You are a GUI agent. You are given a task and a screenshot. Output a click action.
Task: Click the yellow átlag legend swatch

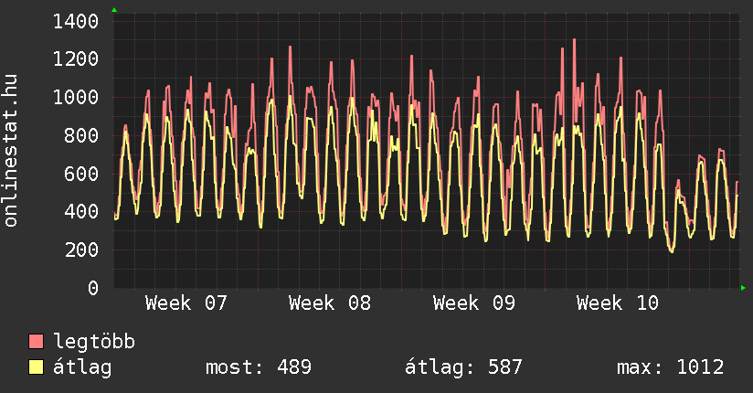(36, 367)
